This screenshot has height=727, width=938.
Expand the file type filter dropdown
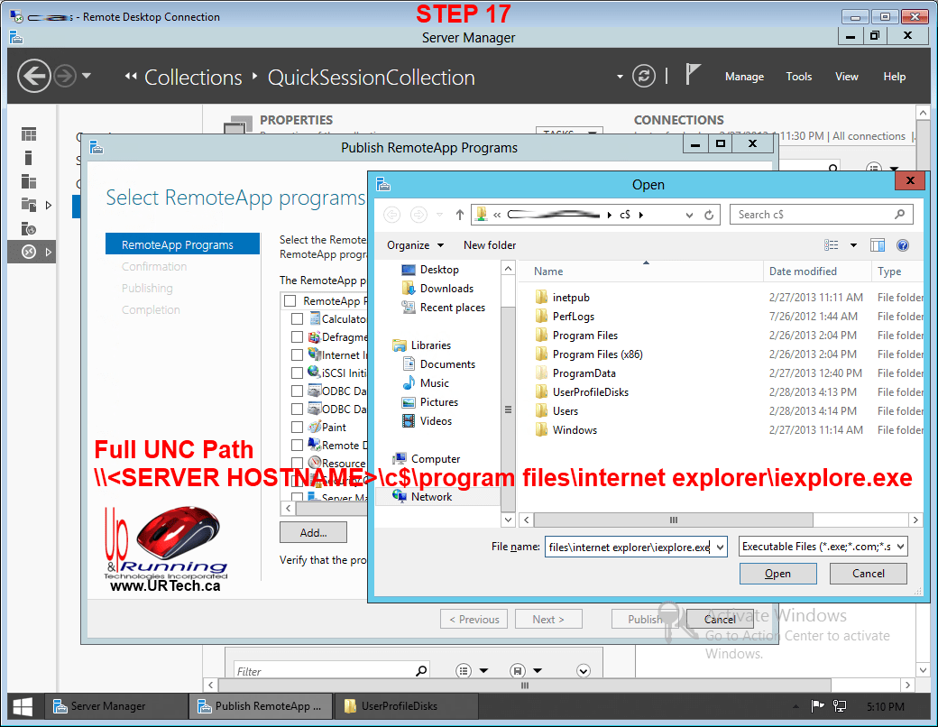coord(823,547)
